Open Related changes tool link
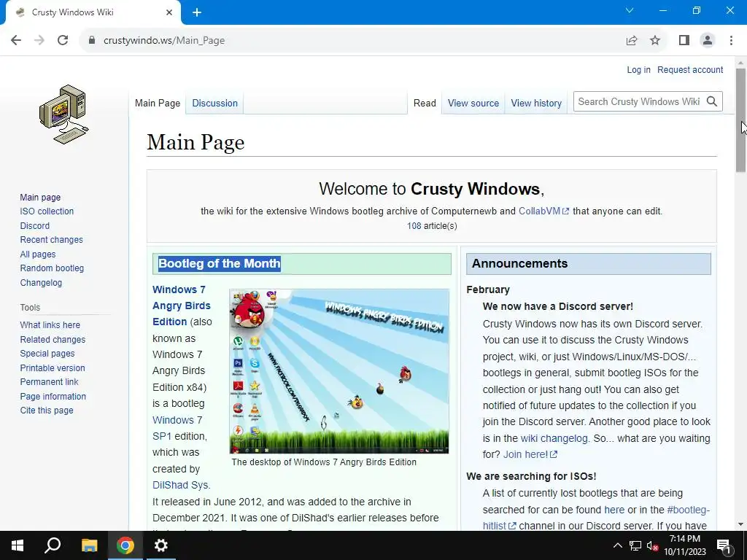 [53, 340]
